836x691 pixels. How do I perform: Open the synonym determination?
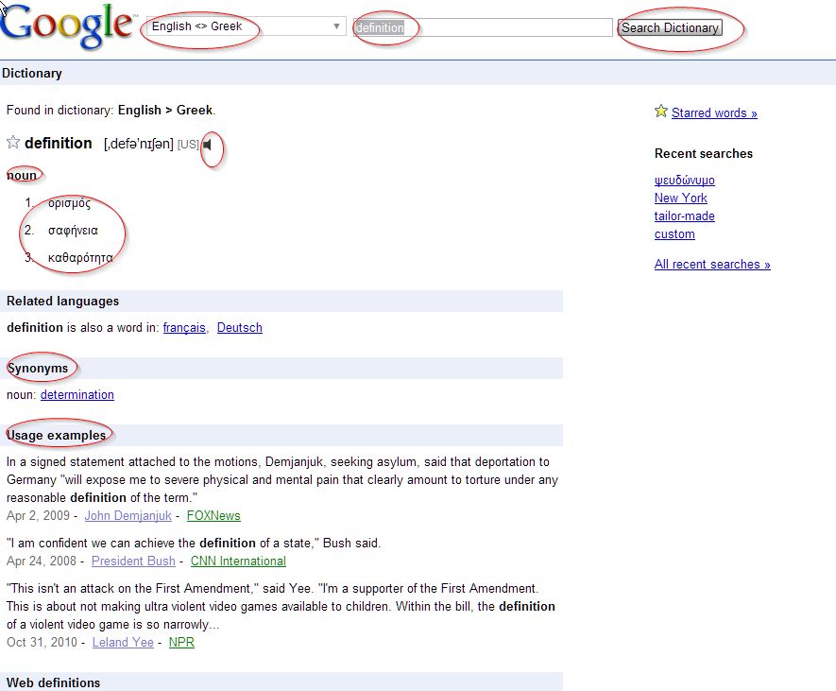77,394
